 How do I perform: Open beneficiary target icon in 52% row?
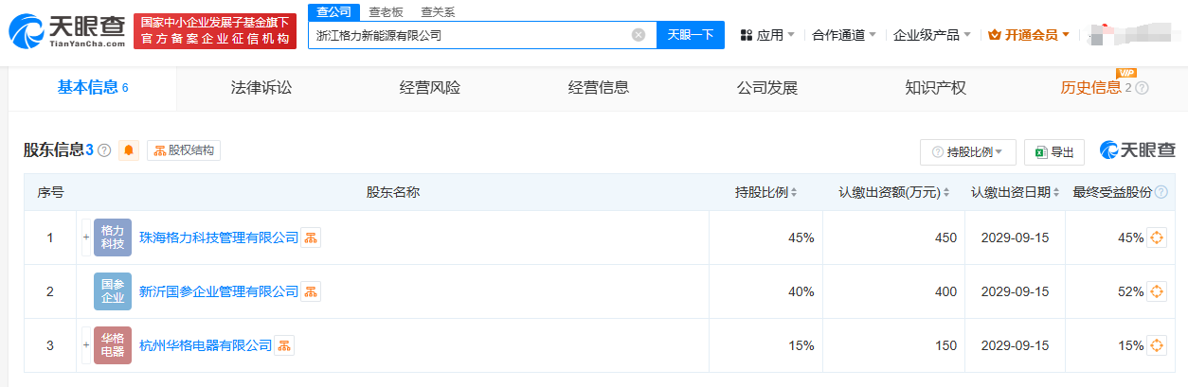[x=1157, y=291]
